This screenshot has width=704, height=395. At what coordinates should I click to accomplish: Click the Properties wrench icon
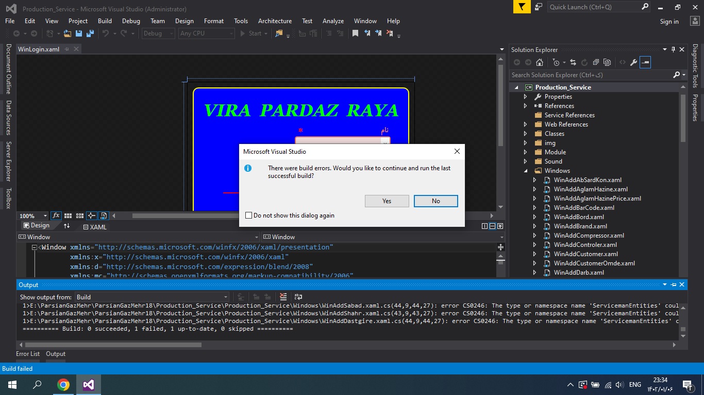click(634, 62)
